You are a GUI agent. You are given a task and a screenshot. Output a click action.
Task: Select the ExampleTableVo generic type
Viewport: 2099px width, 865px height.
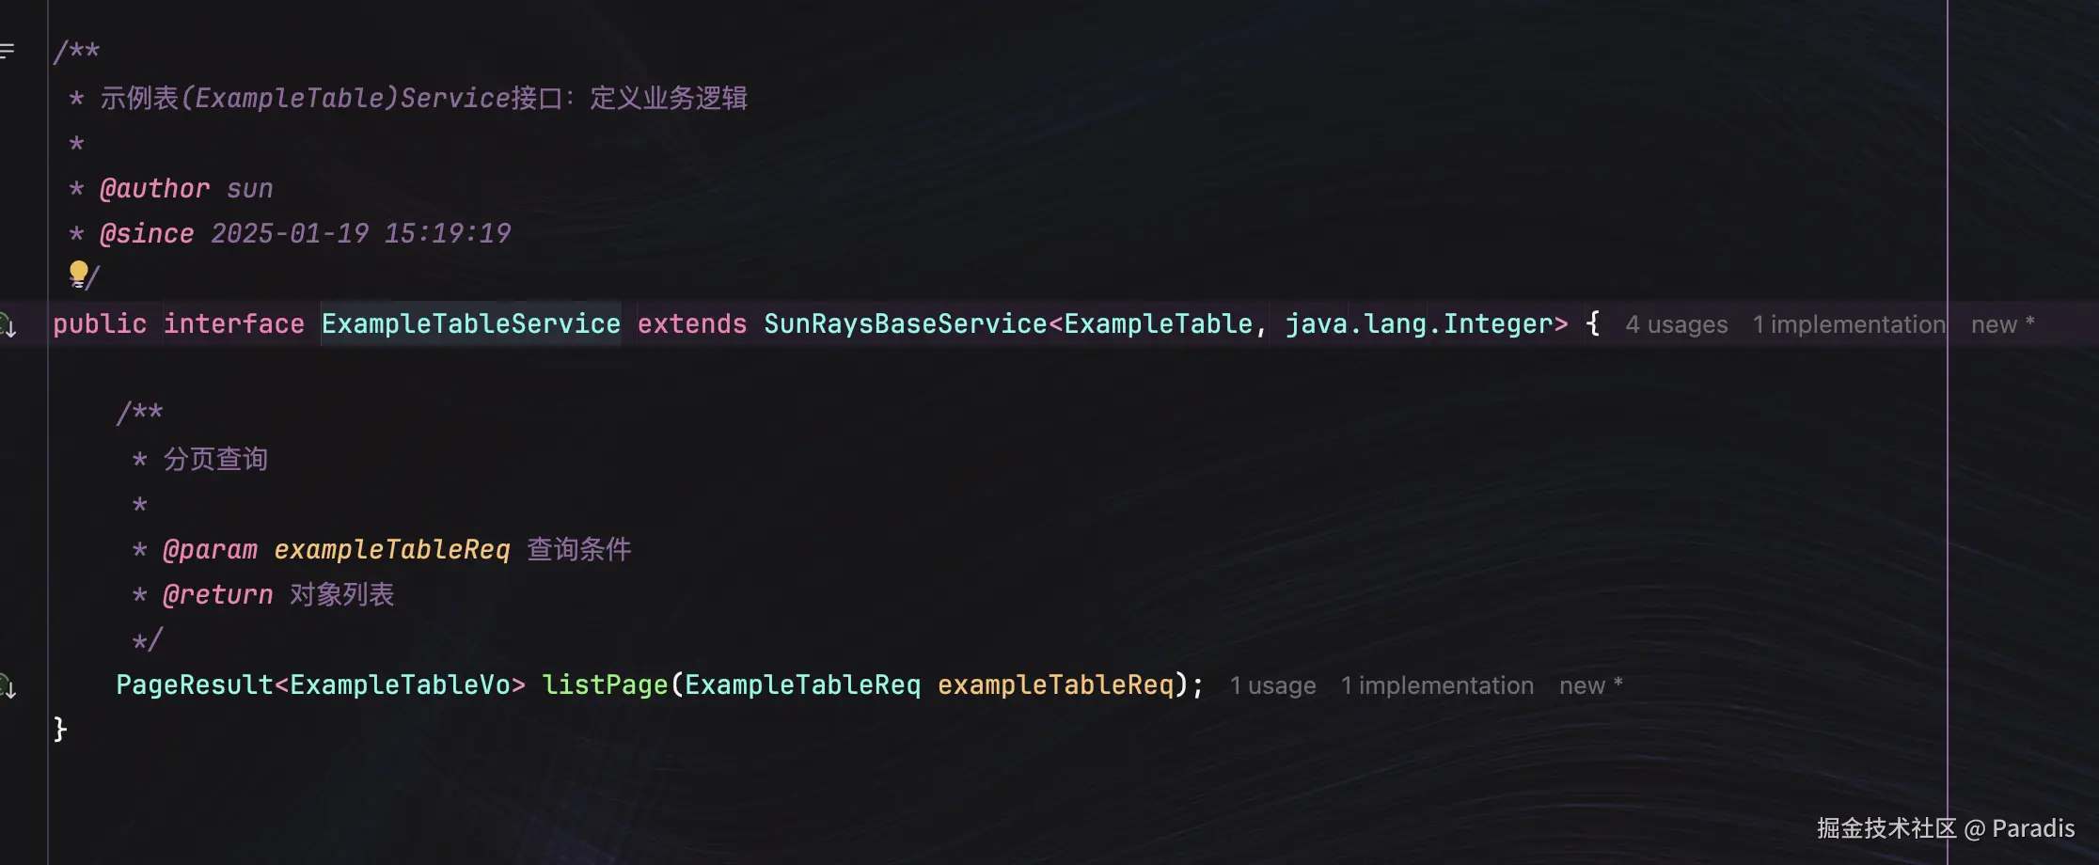point(400,685)
